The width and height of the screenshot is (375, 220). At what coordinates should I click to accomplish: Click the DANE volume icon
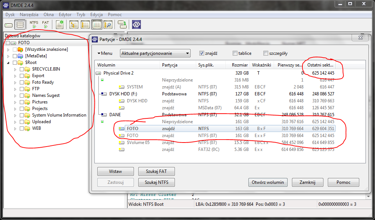pyautogui.click(x=104, y=115)
